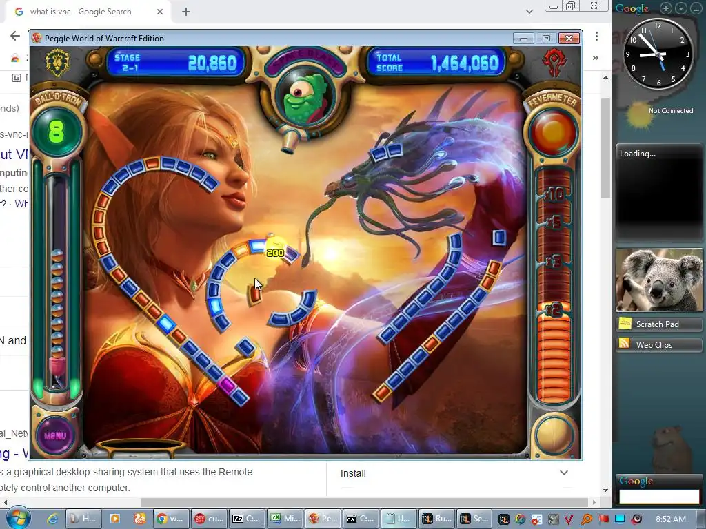Open the Google sidebar dropdown arrow button
This screenshot has height=529, width=706.
point(680,8)
